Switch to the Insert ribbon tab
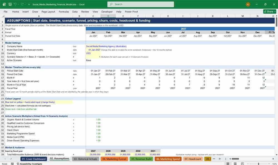The image size is (278, 165). click(26, 11)
